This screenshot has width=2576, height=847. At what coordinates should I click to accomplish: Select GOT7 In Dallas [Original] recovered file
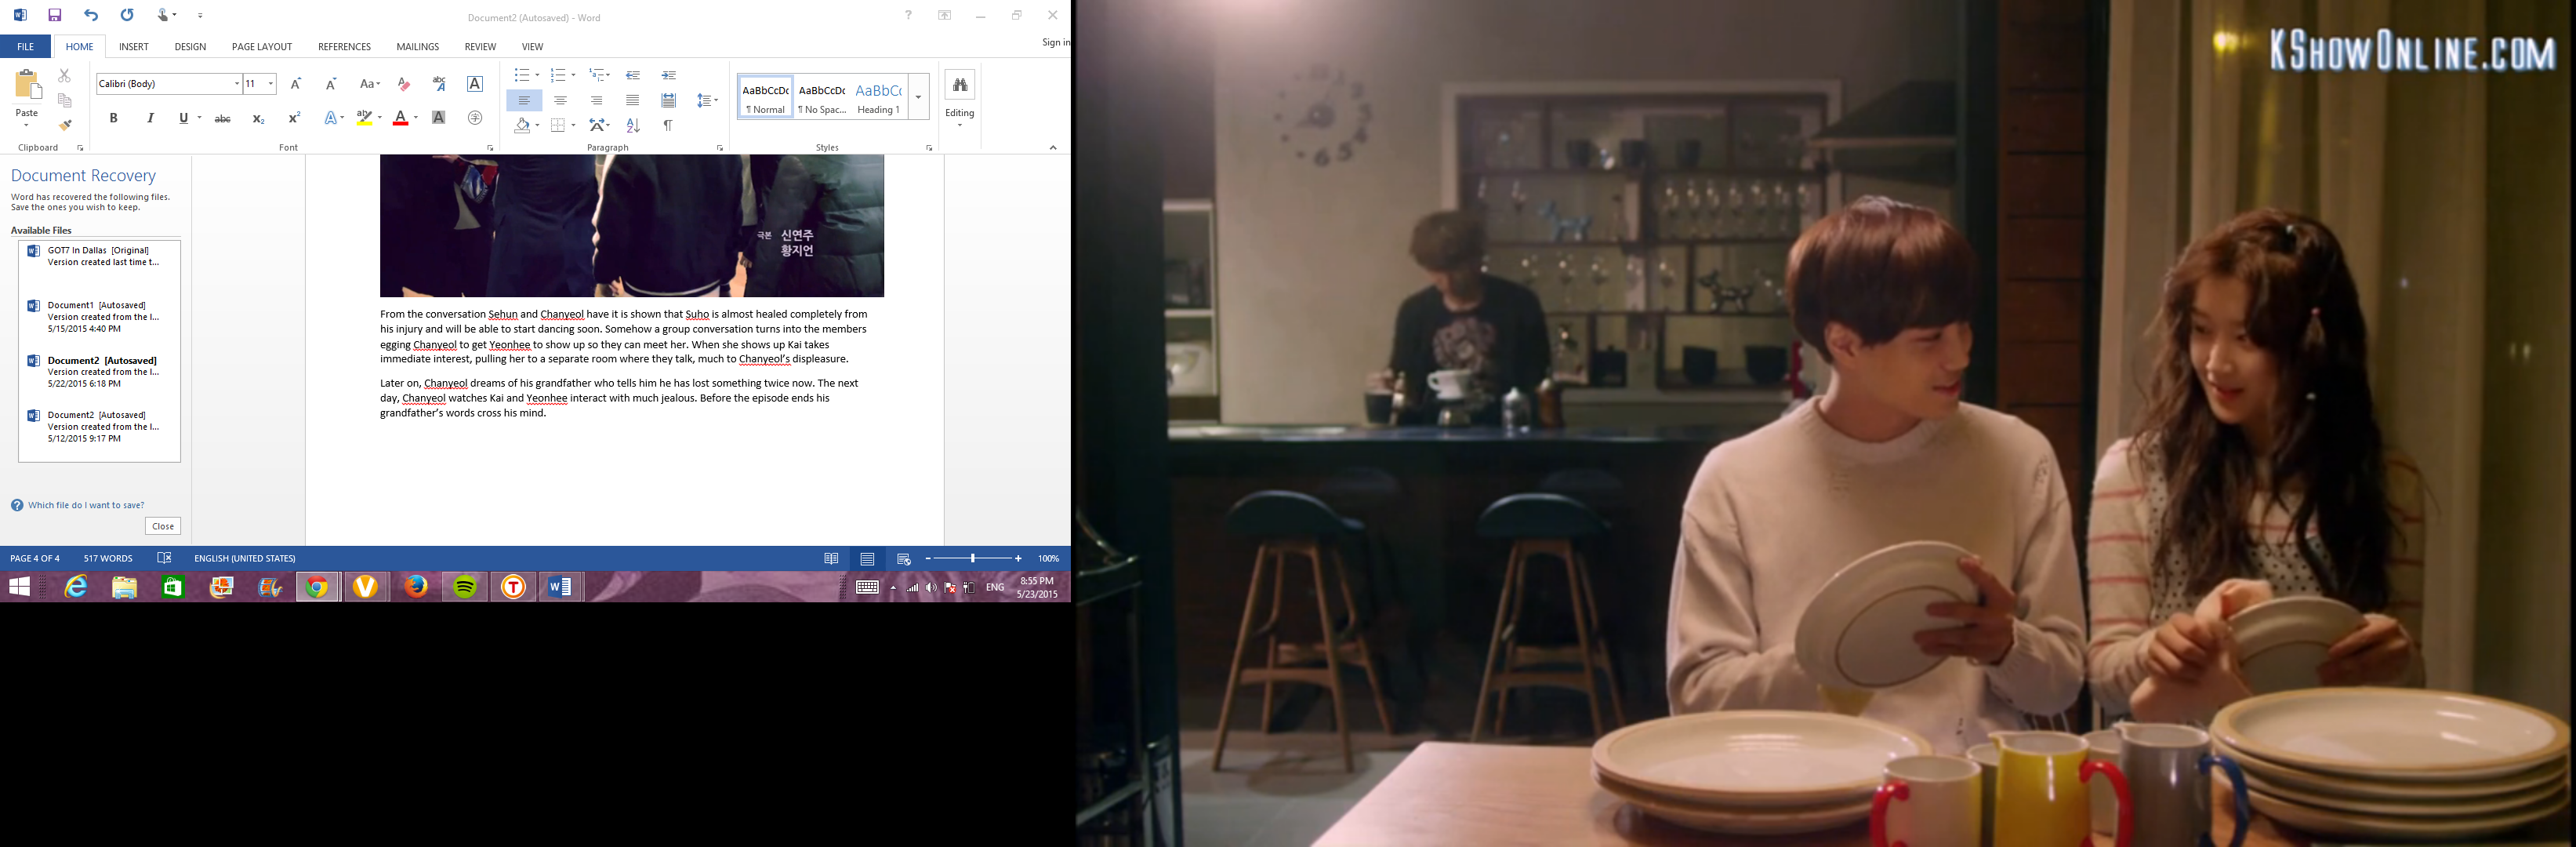[x=99, y=256]
